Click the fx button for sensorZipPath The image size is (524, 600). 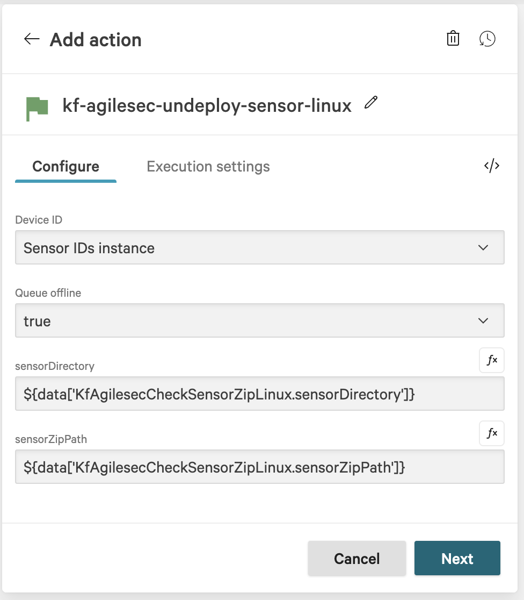491,433
